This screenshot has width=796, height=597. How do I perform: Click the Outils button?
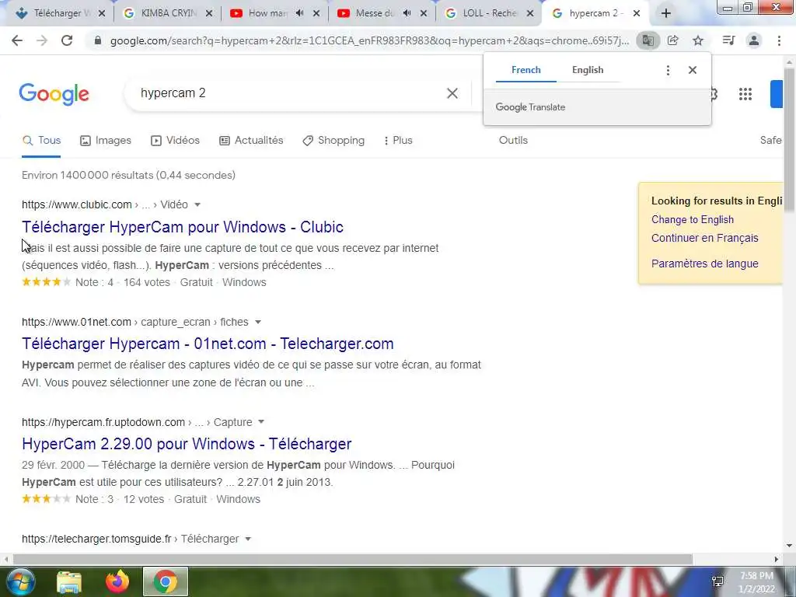point(513,141)
